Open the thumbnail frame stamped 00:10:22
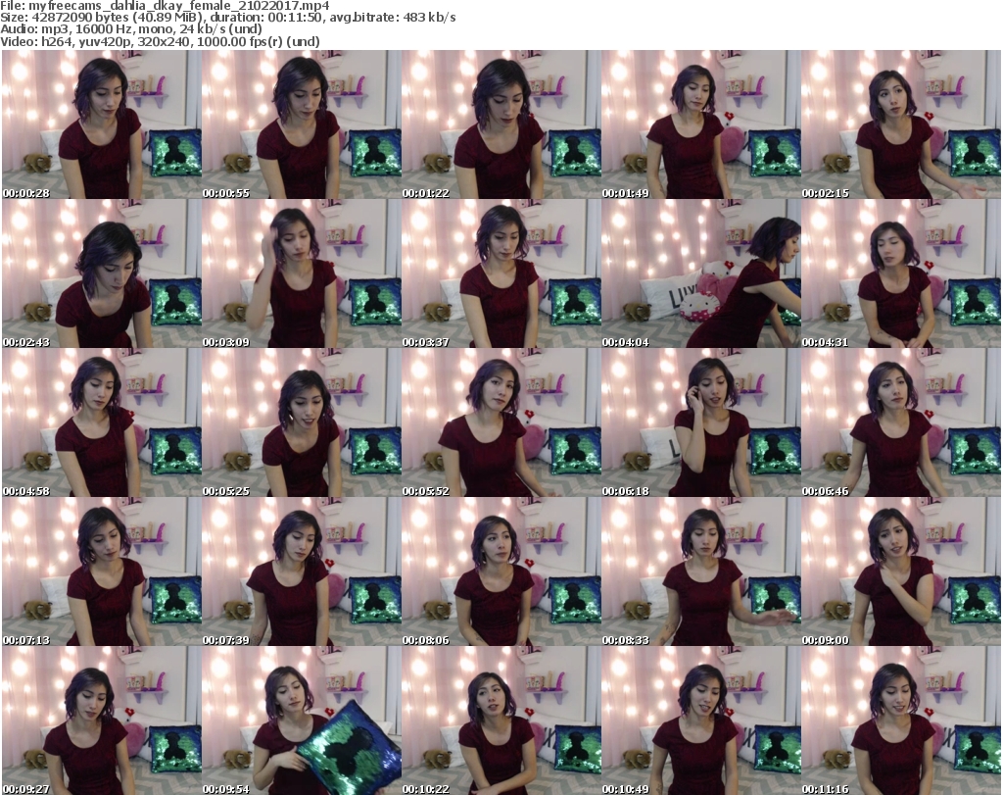This screenshot has height=795, width=1003. (x=501, y=720)
